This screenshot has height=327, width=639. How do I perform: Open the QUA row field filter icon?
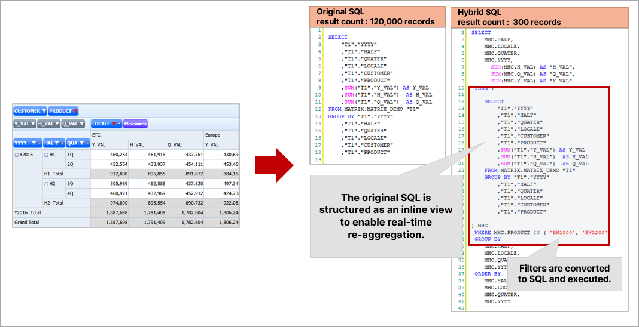(81, 143)
